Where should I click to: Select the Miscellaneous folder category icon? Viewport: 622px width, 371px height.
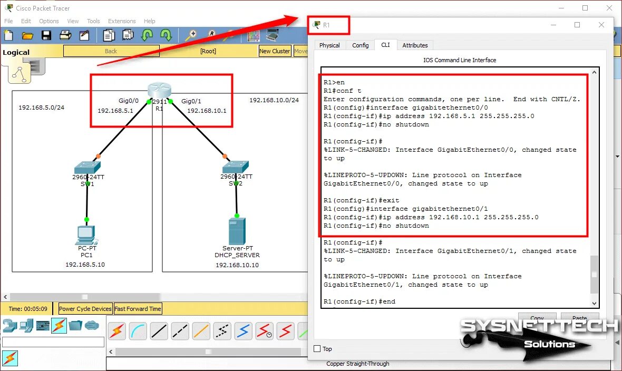click(75, 326)
